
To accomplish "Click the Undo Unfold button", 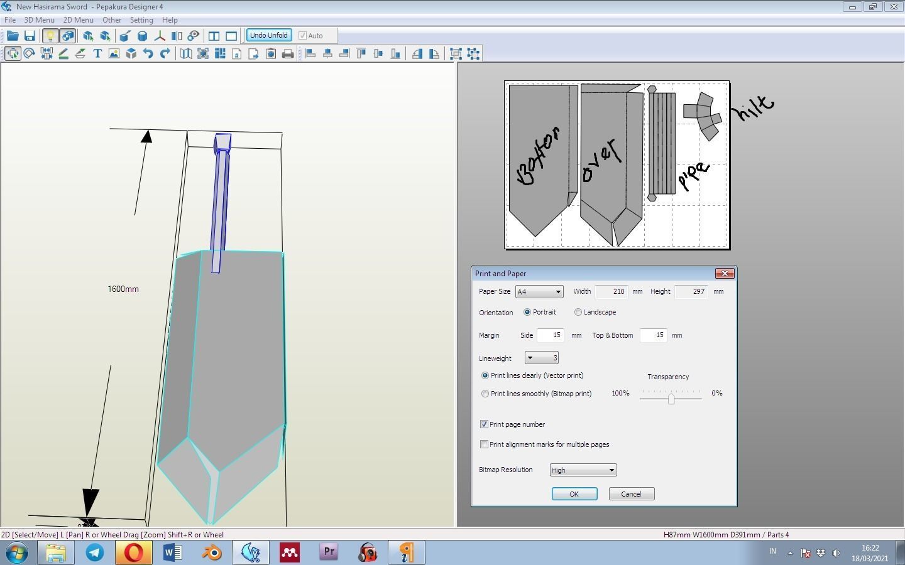I will tap(269, 35).
